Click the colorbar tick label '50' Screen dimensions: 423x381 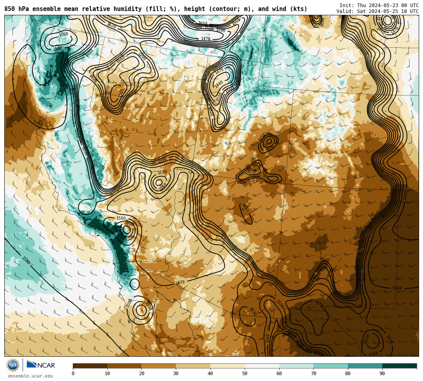coord(245,374)
